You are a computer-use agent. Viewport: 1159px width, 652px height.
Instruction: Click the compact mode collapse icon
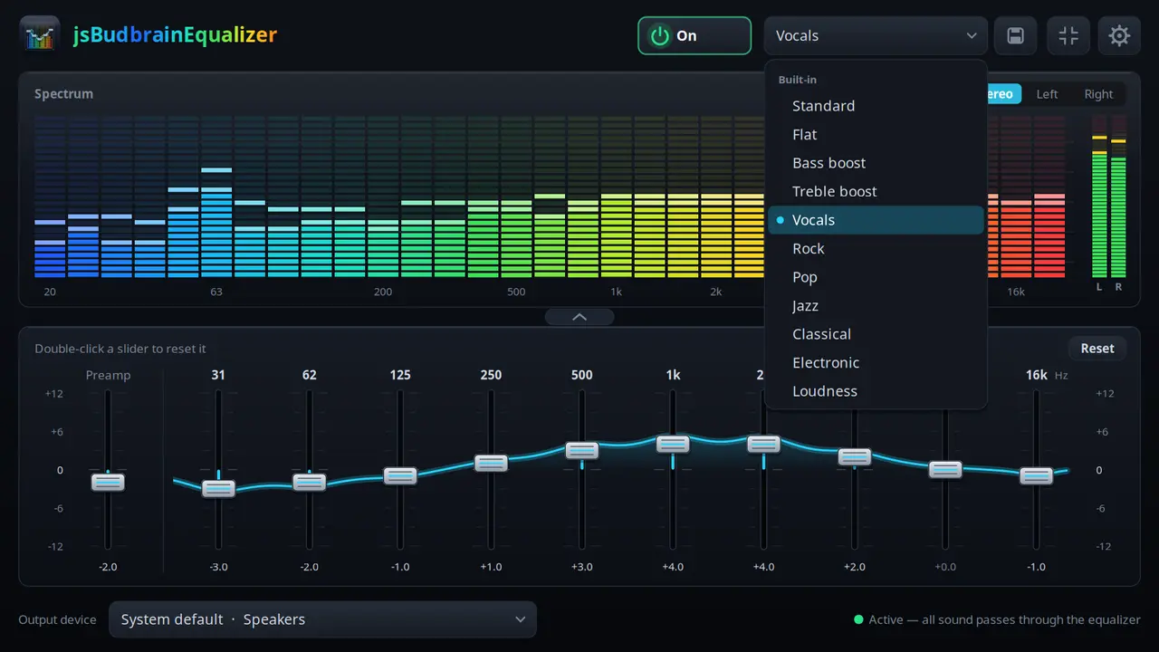(1068, 36)
